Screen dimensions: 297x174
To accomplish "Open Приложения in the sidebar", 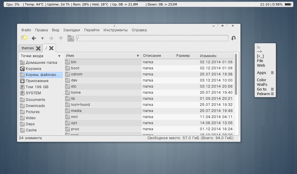I will [x=41, y=81].
